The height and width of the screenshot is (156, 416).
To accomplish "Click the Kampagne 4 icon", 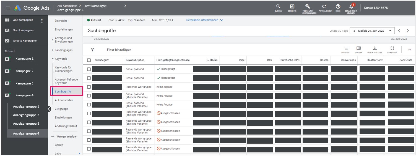I will click(x=7, y=95).
